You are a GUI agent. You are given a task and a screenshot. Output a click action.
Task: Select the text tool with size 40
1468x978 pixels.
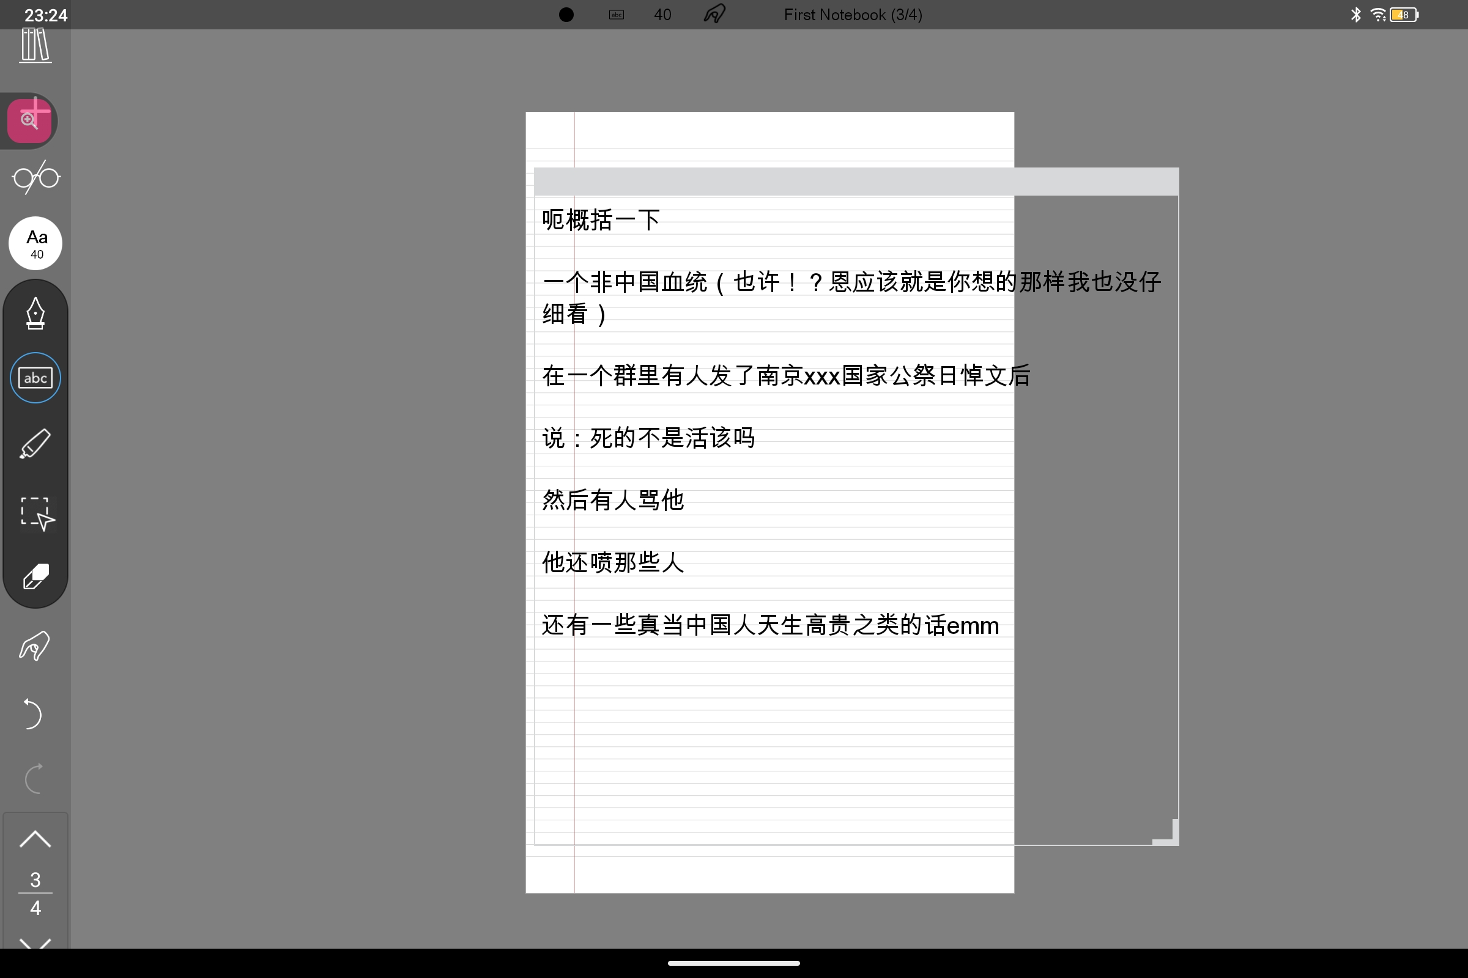point(35,243)
